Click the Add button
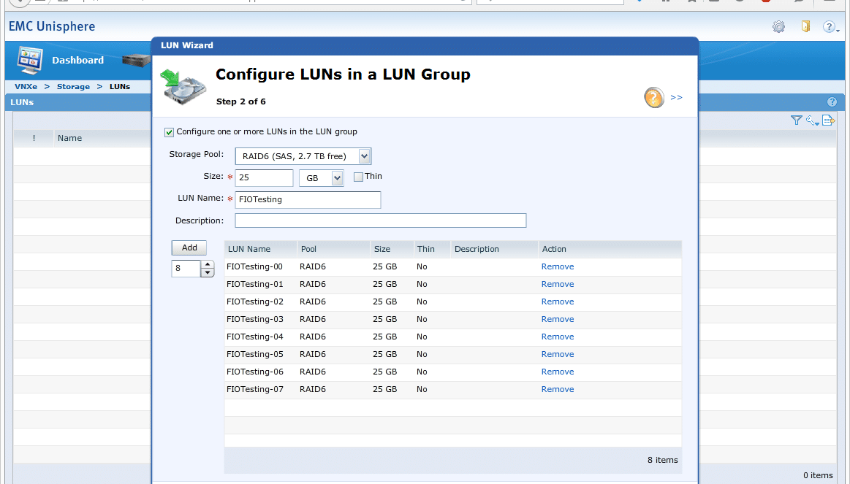 [189, 248]
